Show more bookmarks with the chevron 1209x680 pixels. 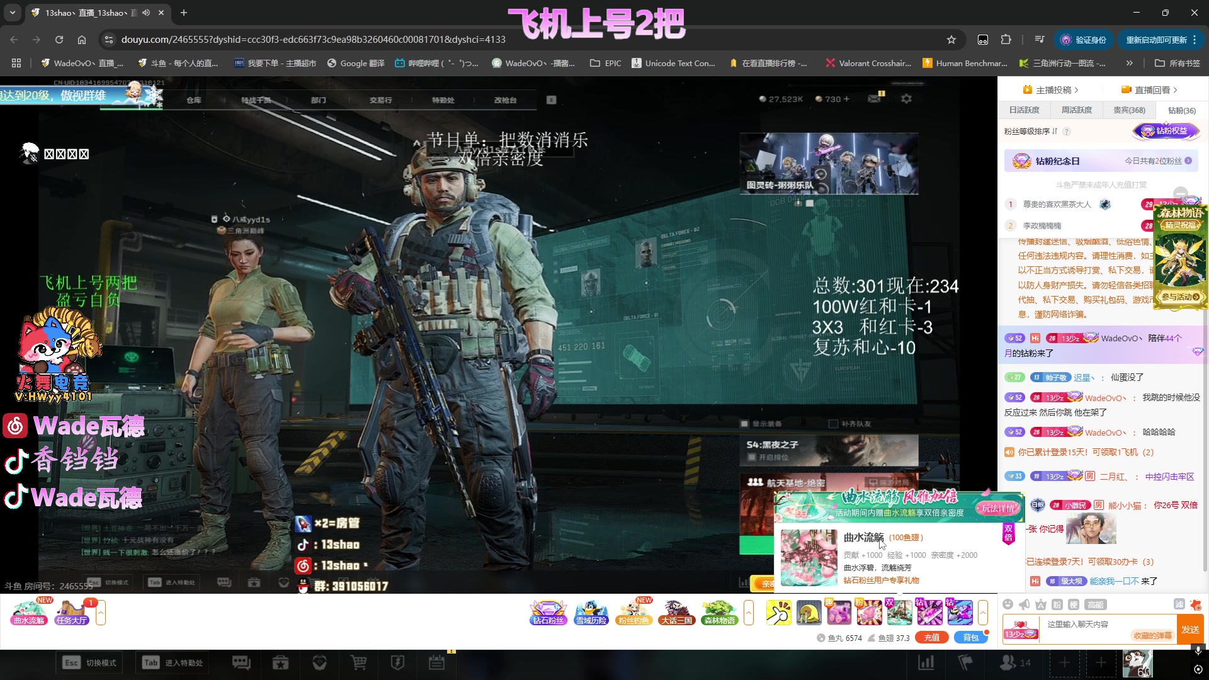[x=1130, y=63]
